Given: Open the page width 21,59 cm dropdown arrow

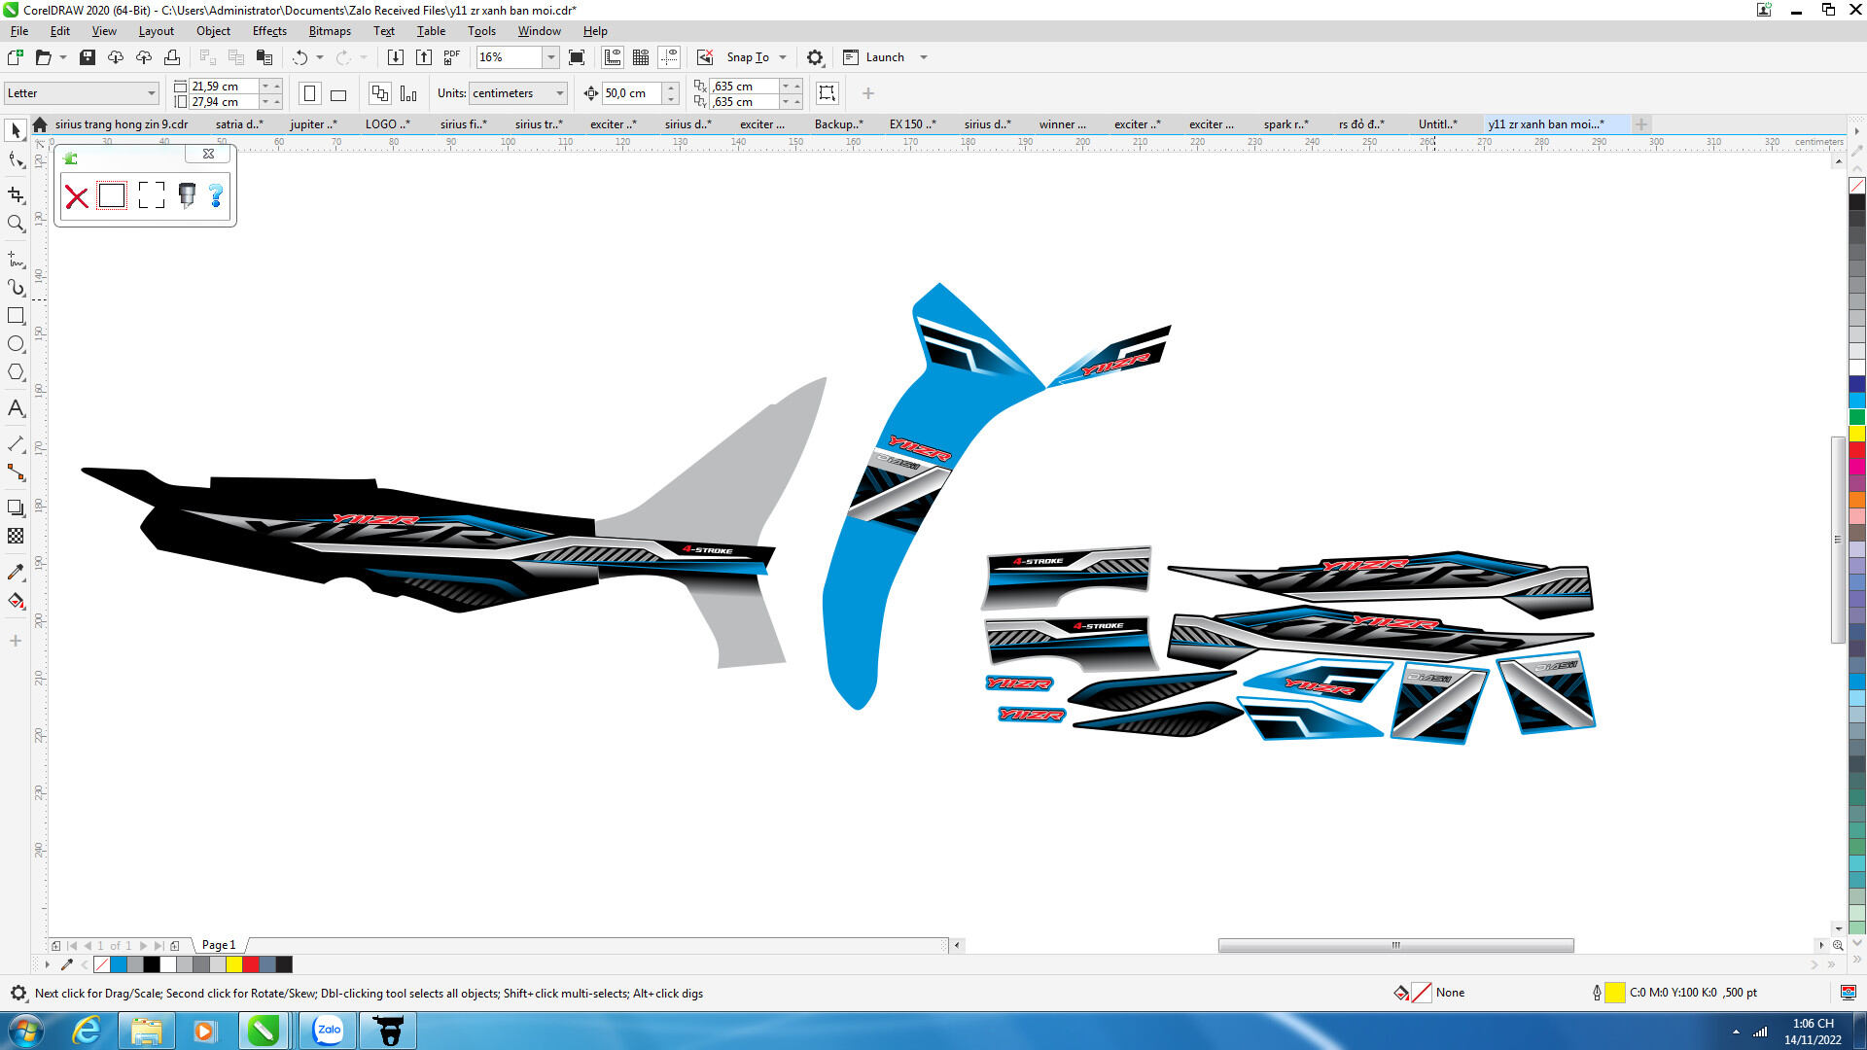Looking at the screenshot, I should click(x=265, y=87).
